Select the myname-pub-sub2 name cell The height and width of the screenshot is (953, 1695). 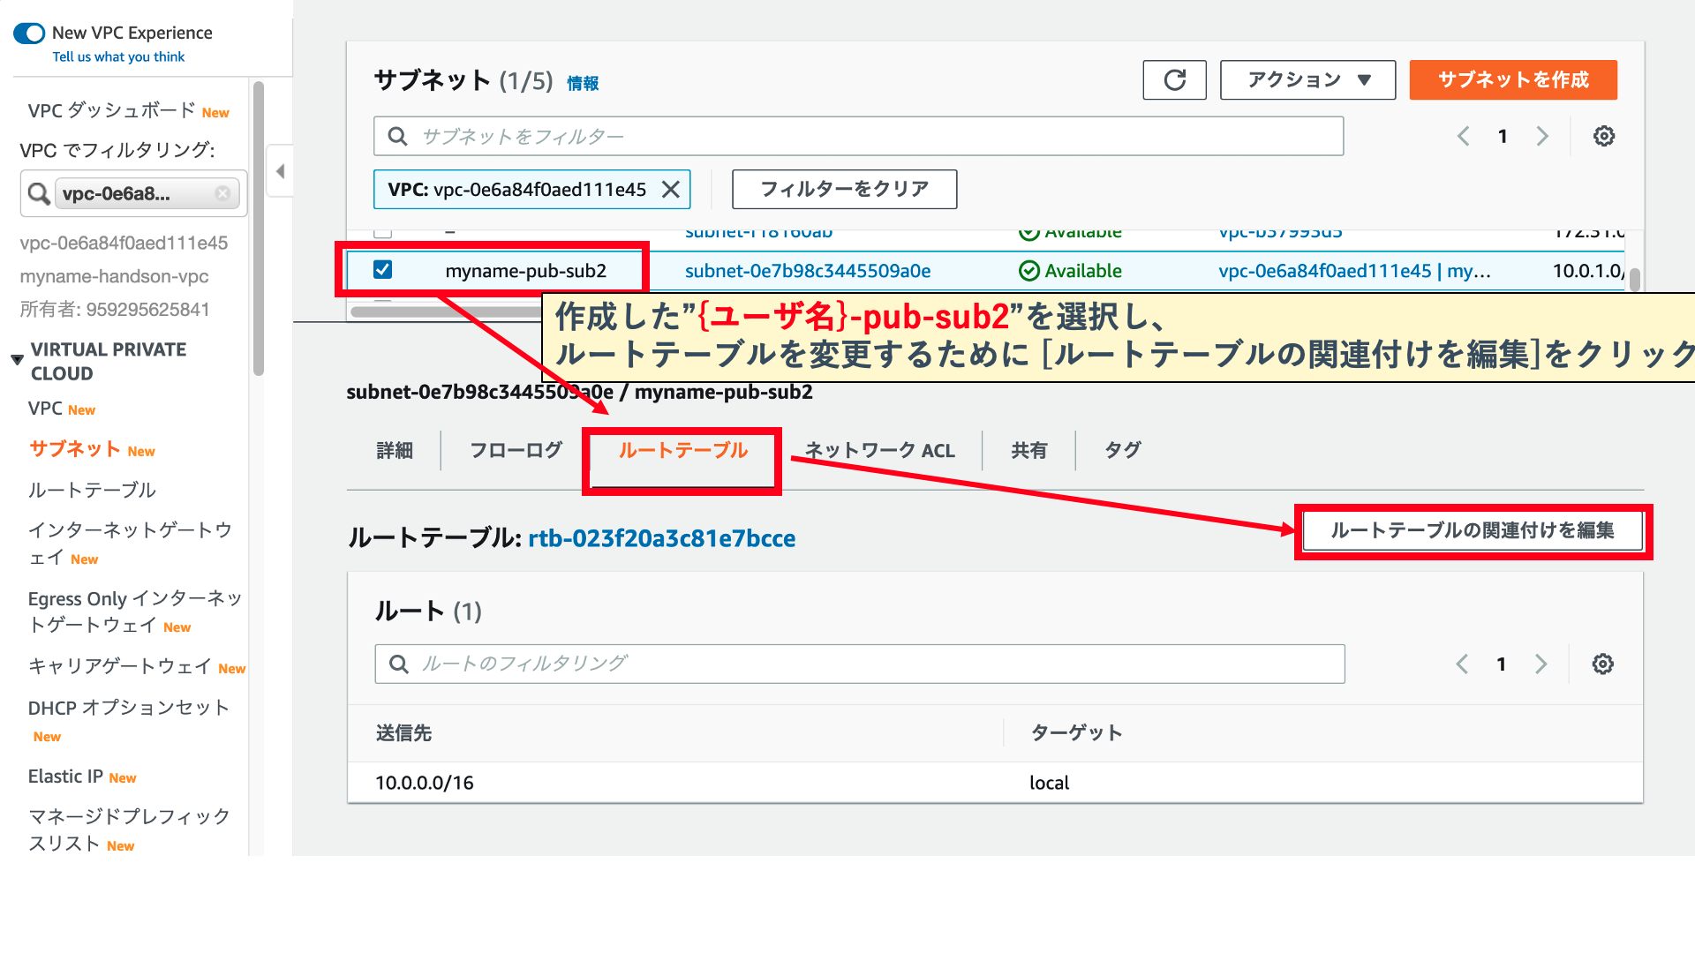click(x=525, y=271)
